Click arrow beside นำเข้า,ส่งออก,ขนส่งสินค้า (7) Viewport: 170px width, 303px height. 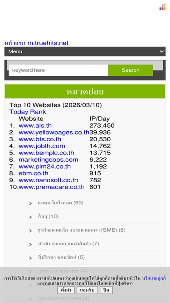pyautogui.click(x=30, y=244)
